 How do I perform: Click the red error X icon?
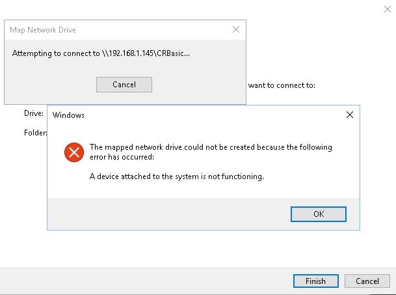(74, 152)
